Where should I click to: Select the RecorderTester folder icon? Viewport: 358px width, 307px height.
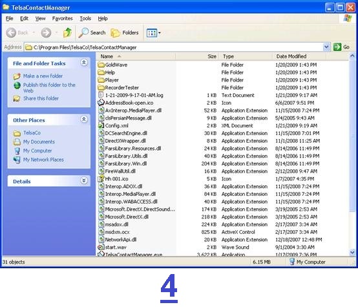point(101,87)
